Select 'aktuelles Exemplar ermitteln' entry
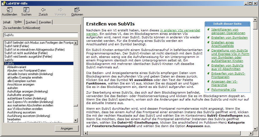Image resolution: width=259 pixels, height=137 pixels. 25,77
